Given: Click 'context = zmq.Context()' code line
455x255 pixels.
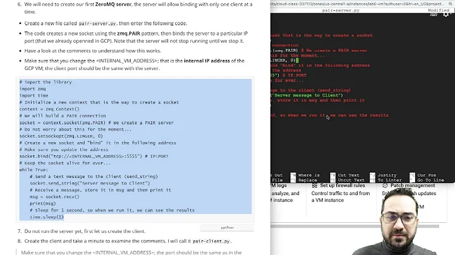Looking at the screenshot, I should pyautogui.click(x=49, y=109).
